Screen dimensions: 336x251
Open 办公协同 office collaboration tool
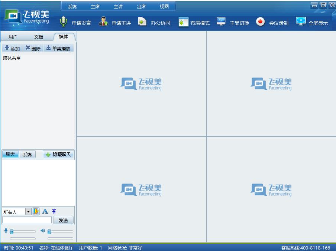[142, 22]
